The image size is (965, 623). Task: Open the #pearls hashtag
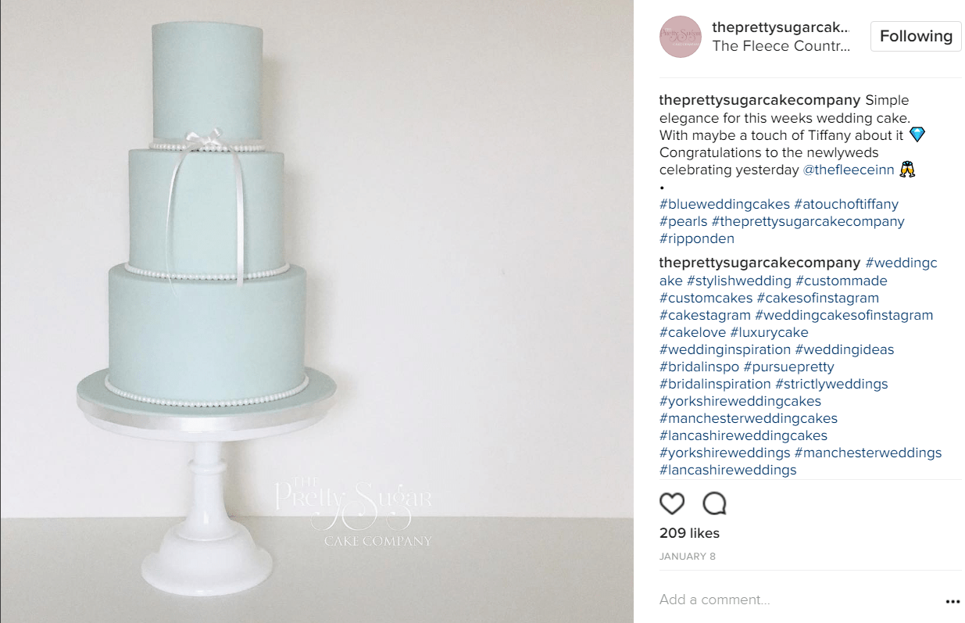[x=683, y=221]
